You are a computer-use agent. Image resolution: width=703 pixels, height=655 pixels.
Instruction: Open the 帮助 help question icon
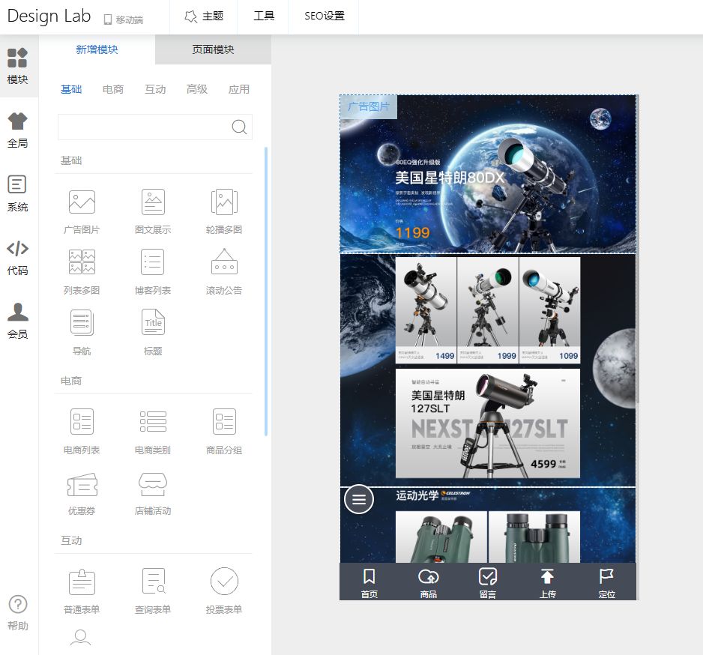click(x=18, y=612)
